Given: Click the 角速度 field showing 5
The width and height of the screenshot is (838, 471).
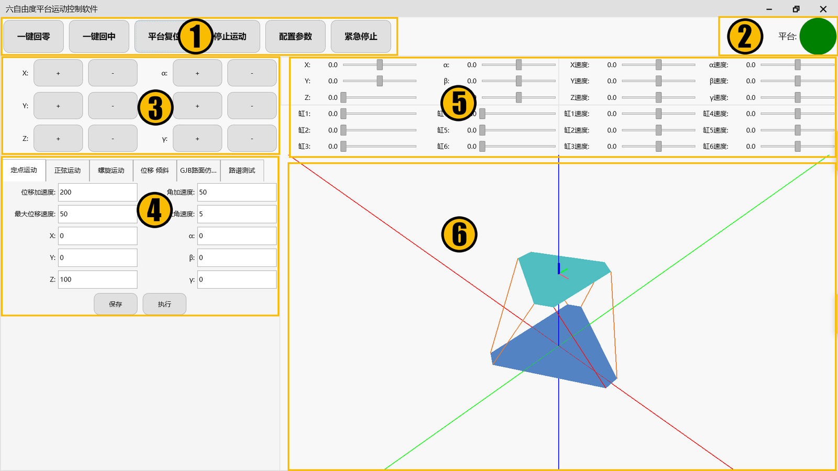Looking at the screenshot, I should click(237, 214).
